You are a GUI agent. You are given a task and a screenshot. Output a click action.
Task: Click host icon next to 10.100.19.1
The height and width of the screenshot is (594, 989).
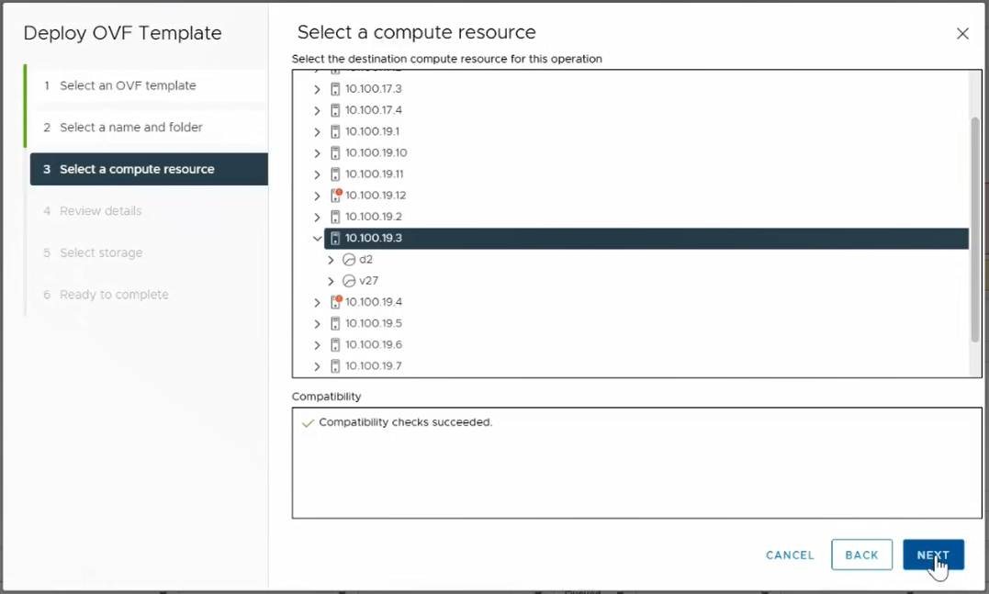coord(335,132)
